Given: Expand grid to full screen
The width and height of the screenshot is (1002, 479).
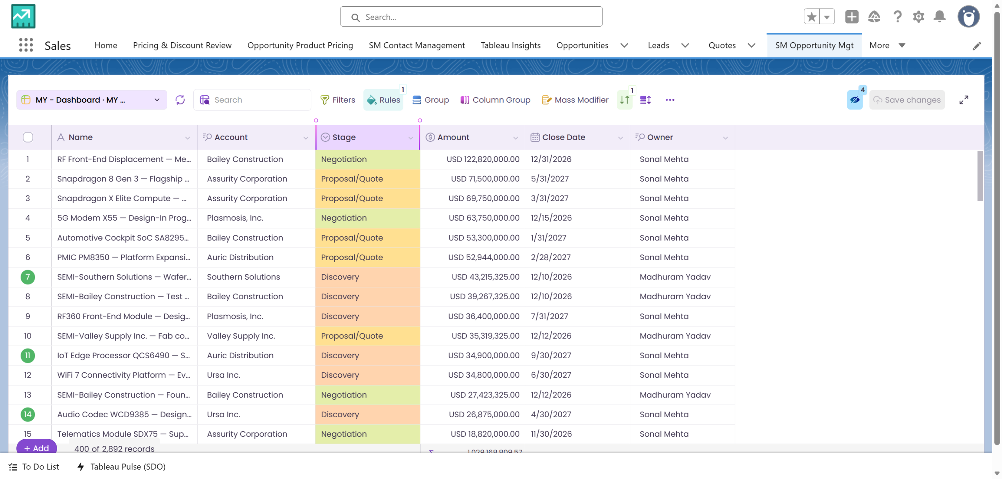Looking at the screenshot, I should [x=964, y=100].
